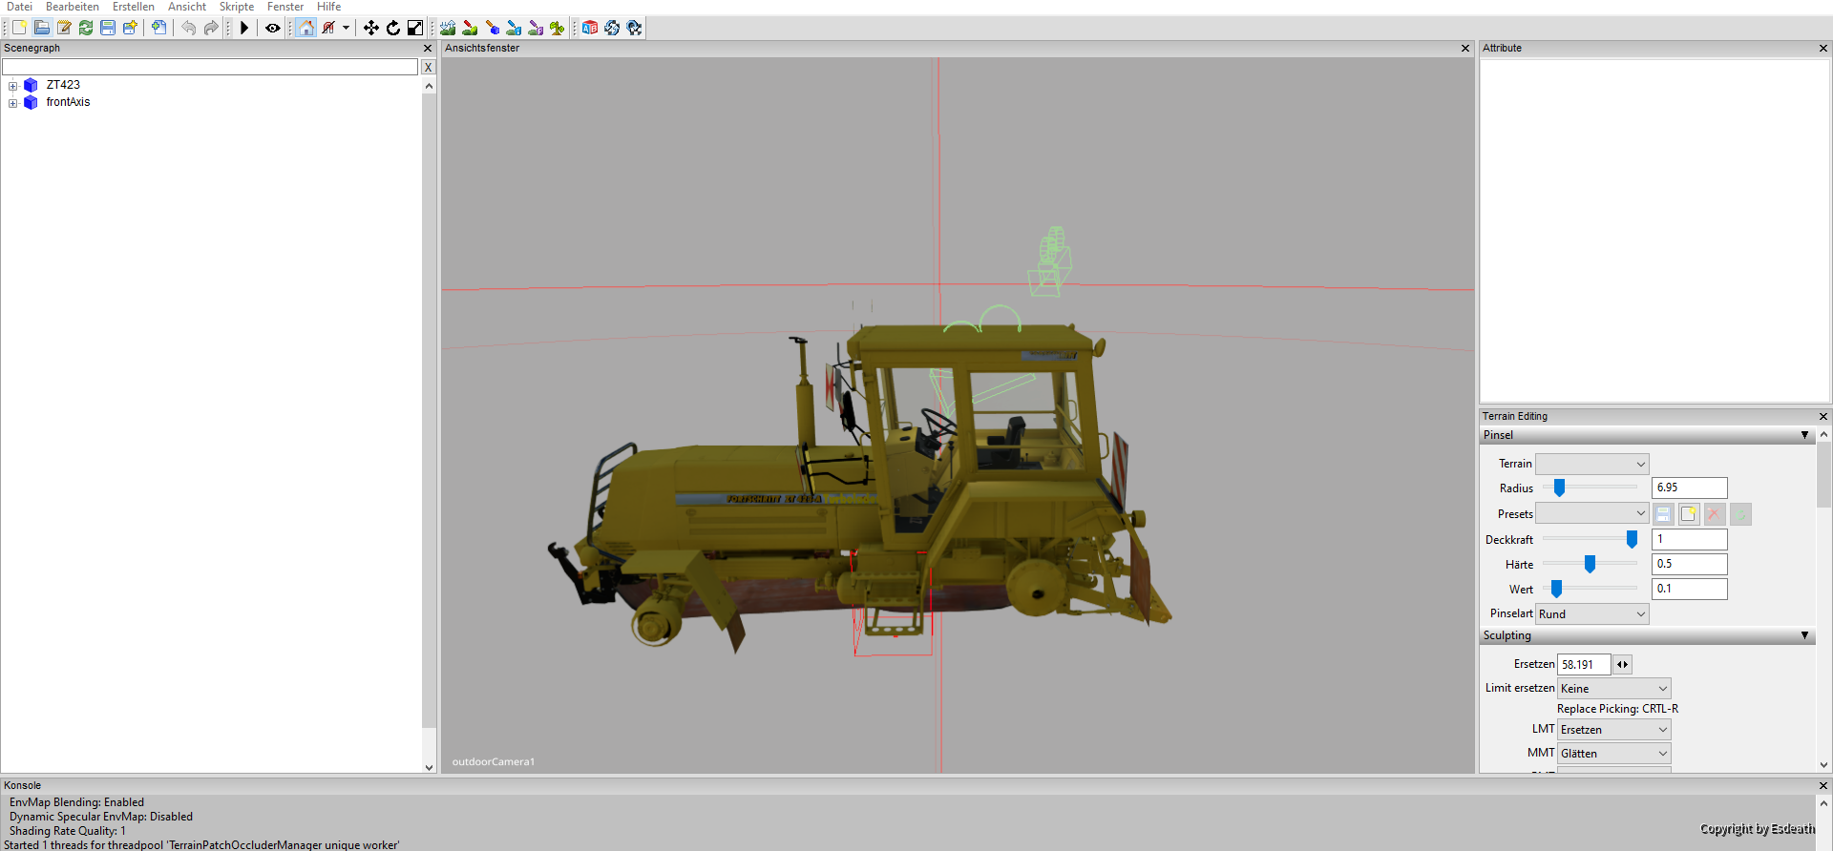
Task: Open the Terrain dropdown in Pinsel section
Action: click(1591, 464)
